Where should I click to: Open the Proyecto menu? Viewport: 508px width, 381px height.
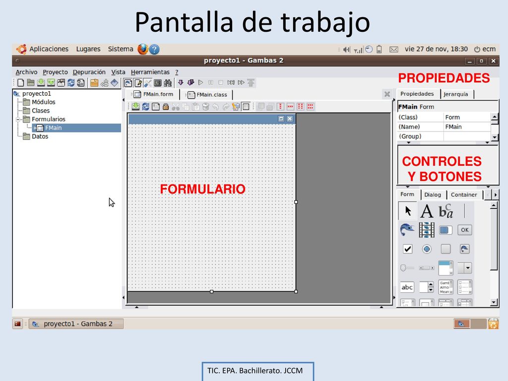click(56, 72)
